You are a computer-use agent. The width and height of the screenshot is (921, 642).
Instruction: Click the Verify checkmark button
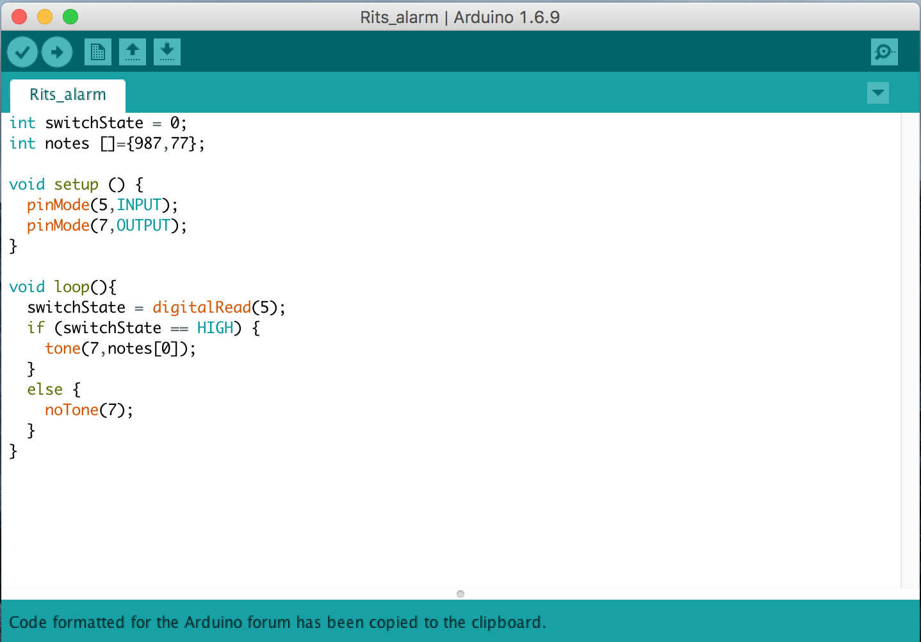[22, 52]
